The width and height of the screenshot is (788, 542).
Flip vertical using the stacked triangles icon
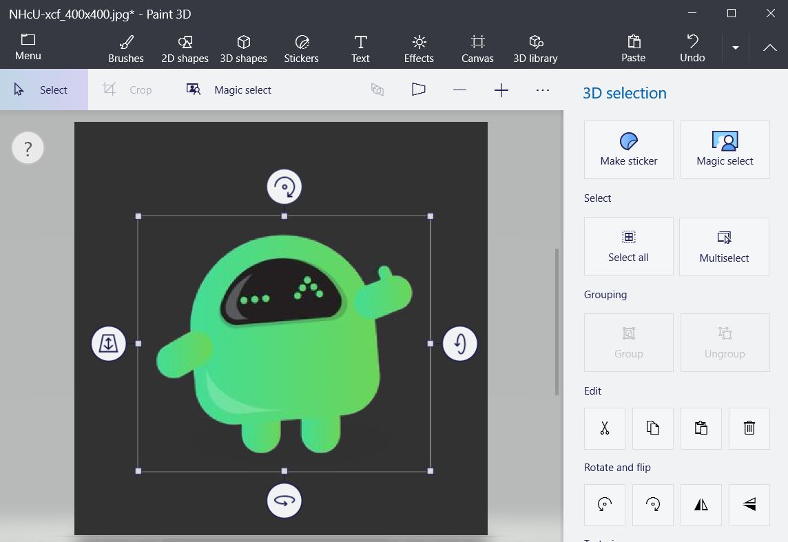click(x=749, y=505)
